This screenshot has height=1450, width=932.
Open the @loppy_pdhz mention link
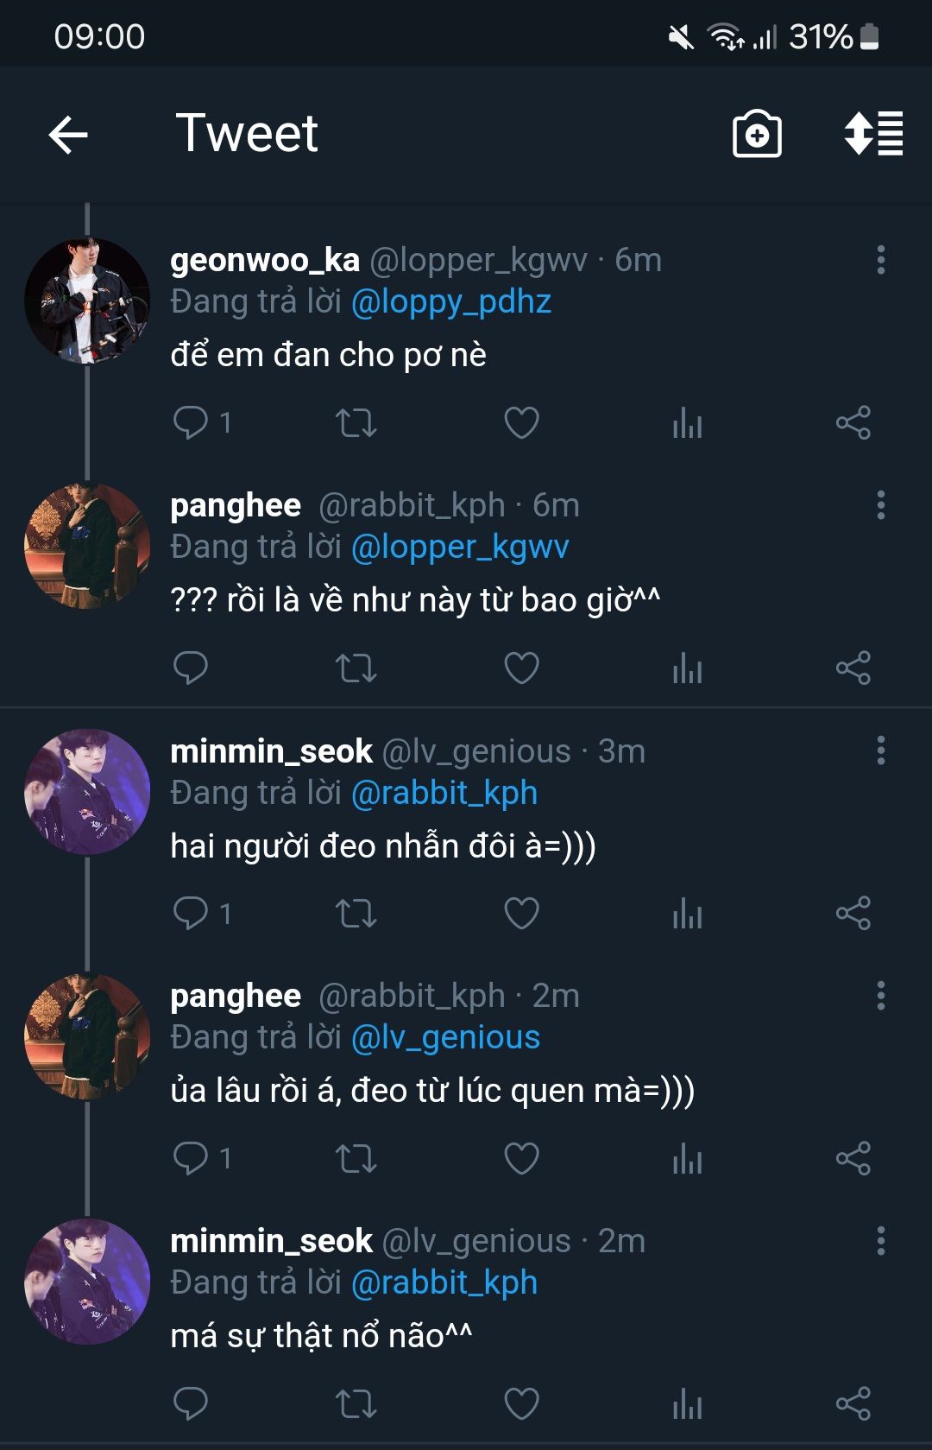pyautogui.click(x=451, y=301)
